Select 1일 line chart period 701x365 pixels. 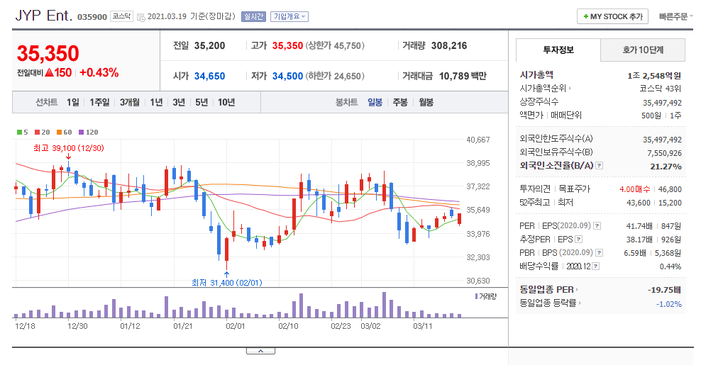pos(73,102)
